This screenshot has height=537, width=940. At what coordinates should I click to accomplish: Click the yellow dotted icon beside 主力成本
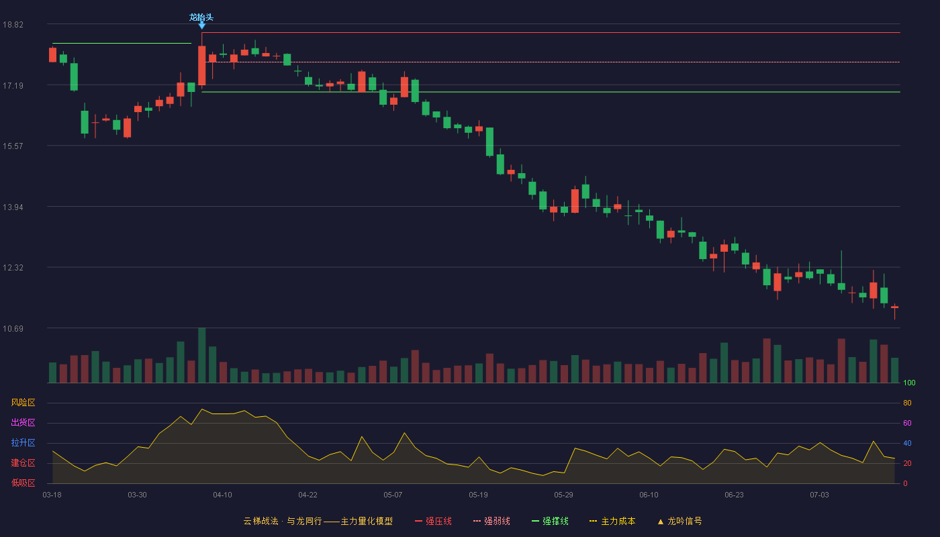593,521
